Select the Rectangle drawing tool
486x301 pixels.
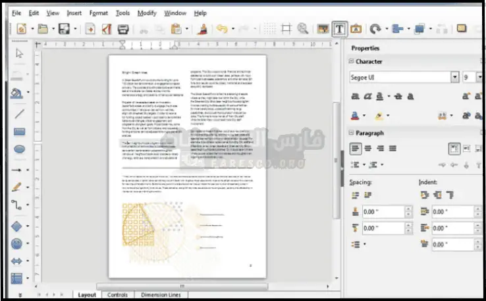click(19, 131)
